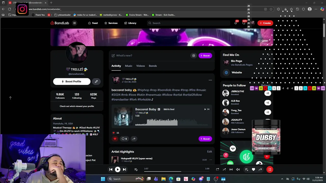The image size is (326, 183).
Task: Switch to the Activity tab
Action: click(116, 66)
